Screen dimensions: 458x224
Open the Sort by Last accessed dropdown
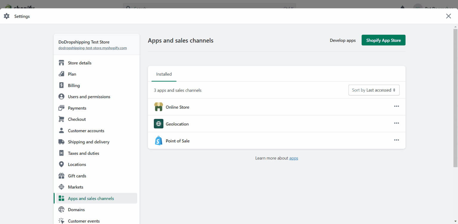tap(374, 90)
